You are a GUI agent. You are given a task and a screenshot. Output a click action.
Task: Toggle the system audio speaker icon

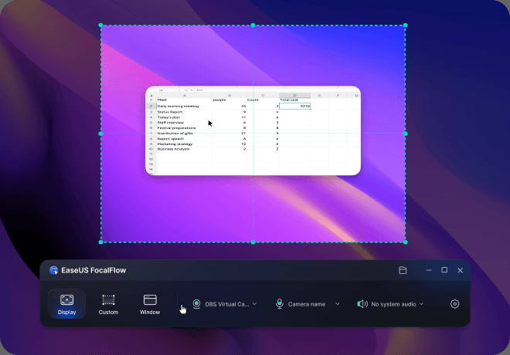[x=362, y=304]
